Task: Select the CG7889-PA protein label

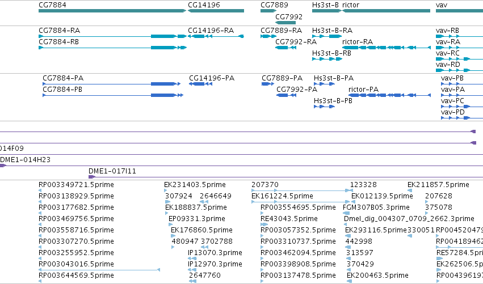Action: [282, 78]
